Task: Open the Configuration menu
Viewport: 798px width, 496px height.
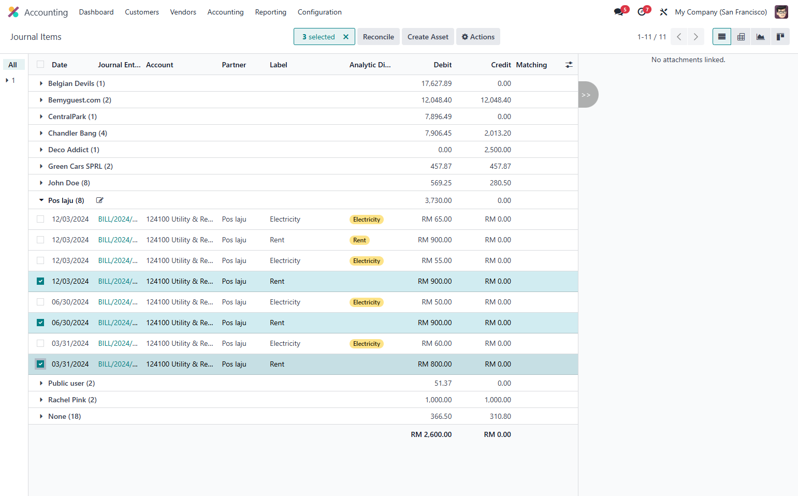Action: pos(320,12)
